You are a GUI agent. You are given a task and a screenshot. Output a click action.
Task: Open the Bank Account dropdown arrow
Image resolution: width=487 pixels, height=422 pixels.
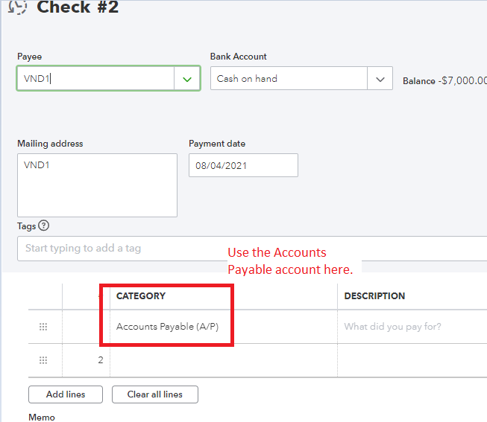(x=380, y=79)
